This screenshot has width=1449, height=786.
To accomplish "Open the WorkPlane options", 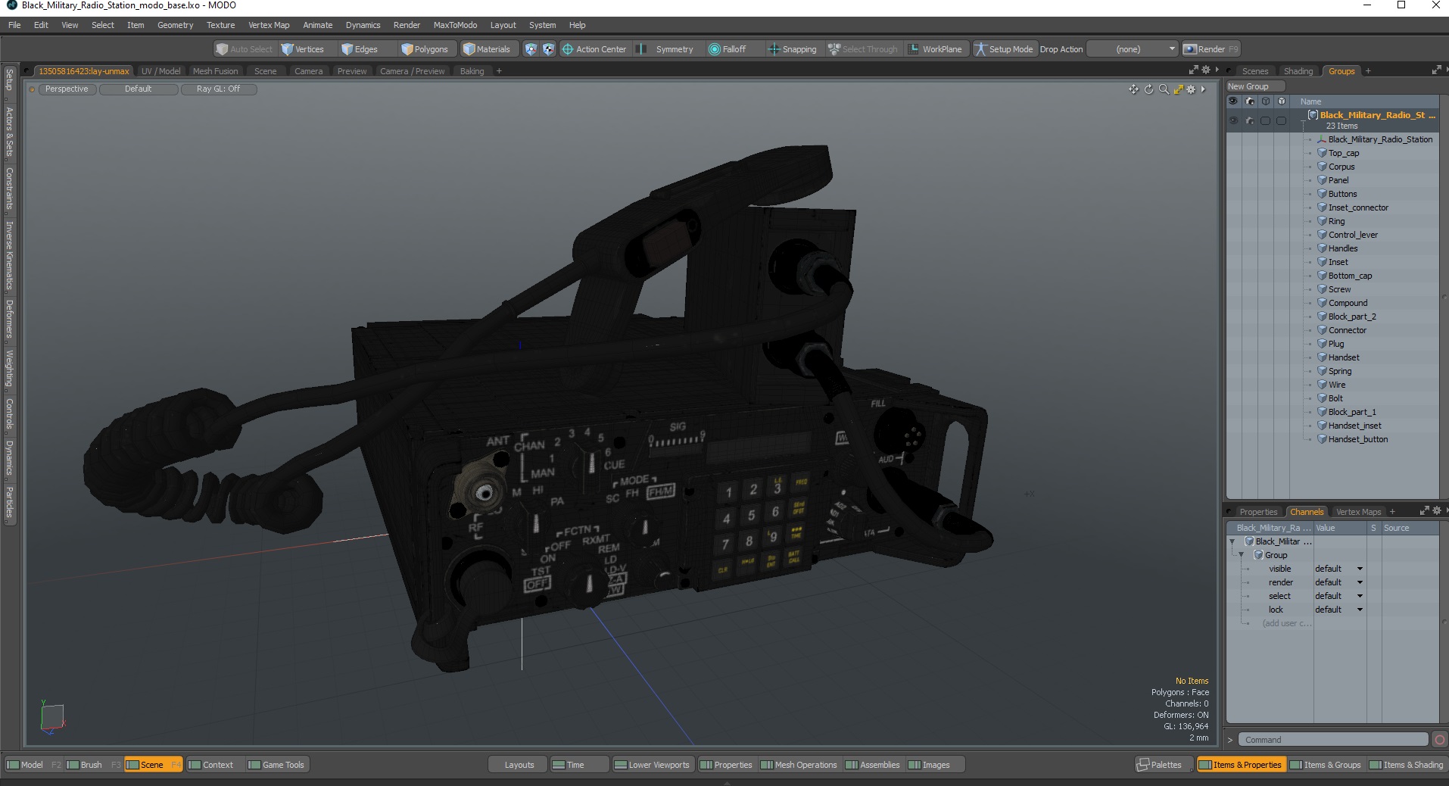I will 935,49.
